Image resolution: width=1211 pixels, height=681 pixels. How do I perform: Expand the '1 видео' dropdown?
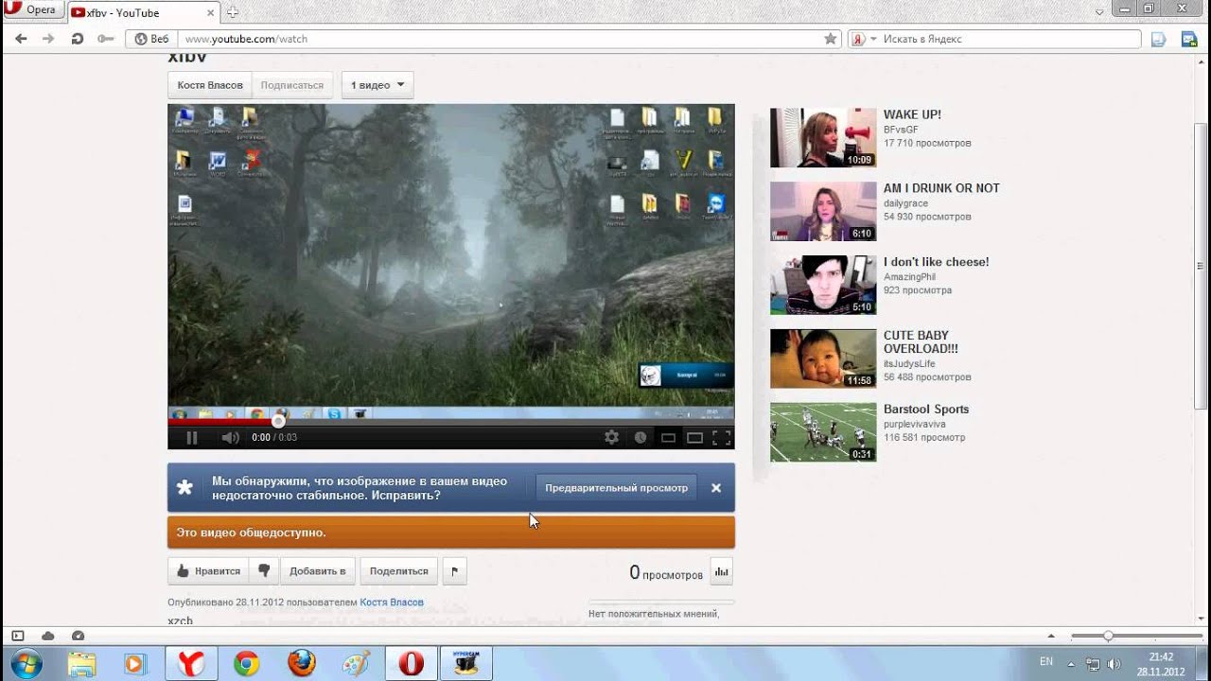[377, 85]
